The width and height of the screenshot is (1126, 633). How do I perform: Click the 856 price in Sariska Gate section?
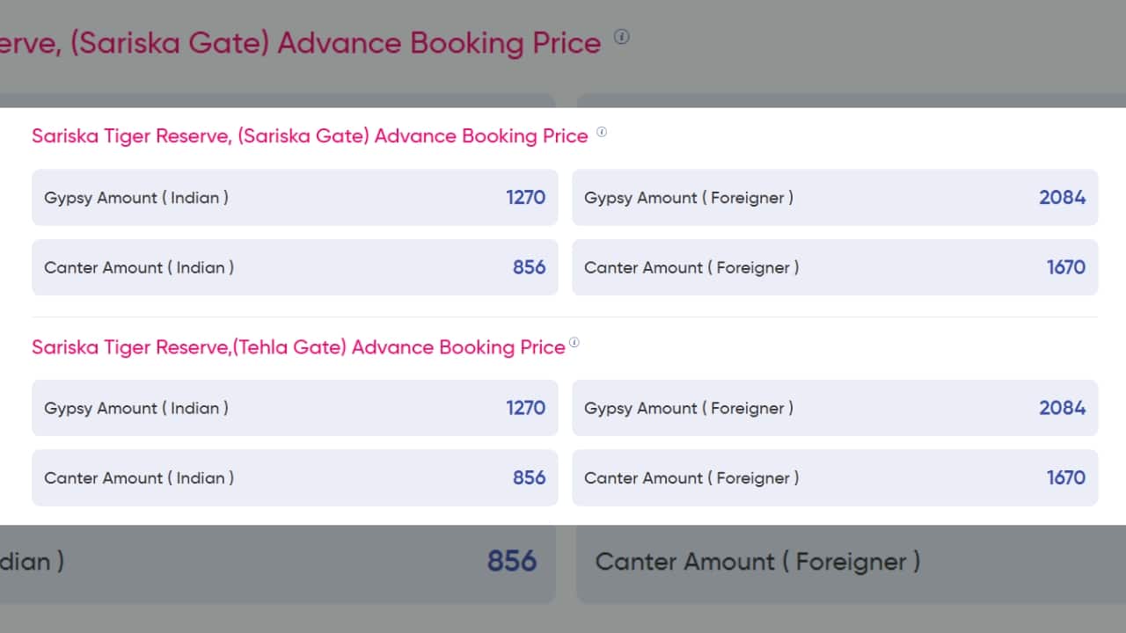pyautogui.click(x=529, y=267)
